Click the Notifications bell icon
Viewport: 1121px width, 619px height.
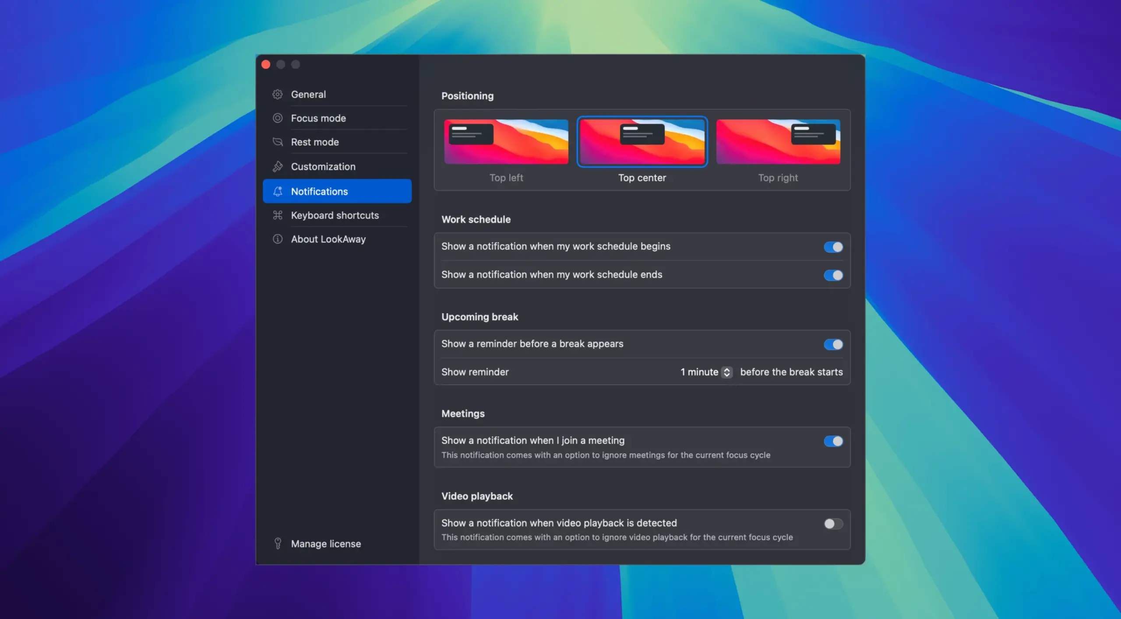tap(277, 191)
